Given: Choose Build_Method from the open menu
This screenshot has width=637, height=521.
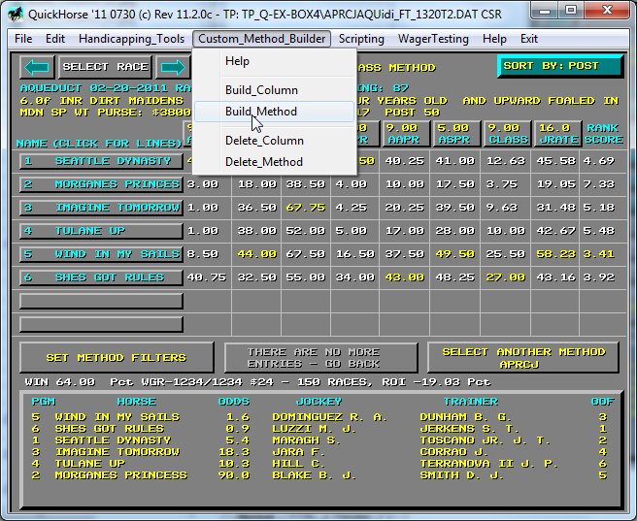Looking at the screenshot, I should 261,112.
